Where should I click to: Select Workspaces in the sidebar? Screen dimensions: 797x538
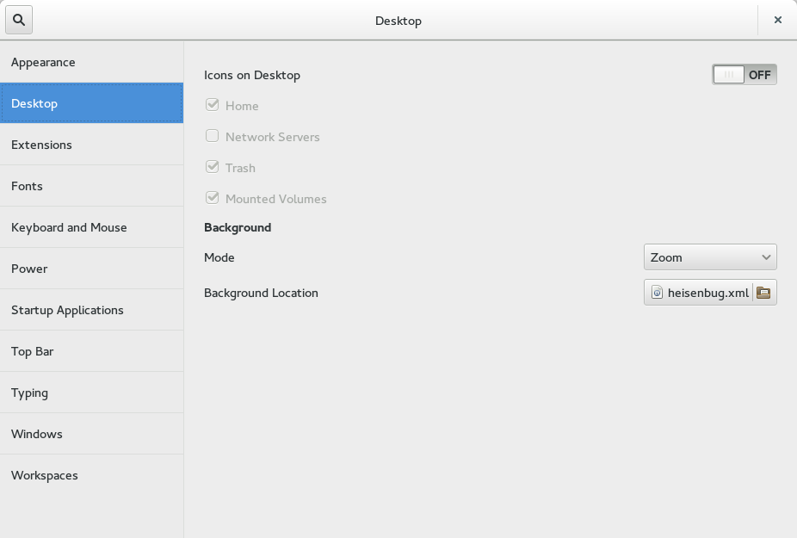click(91, 475)
